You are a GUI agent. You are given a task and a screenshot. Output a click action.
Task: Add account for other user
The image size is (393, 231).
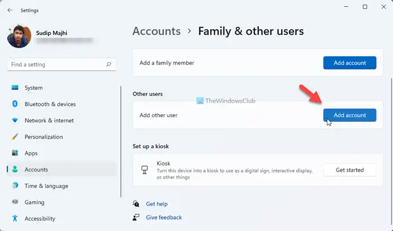(350, 115)
